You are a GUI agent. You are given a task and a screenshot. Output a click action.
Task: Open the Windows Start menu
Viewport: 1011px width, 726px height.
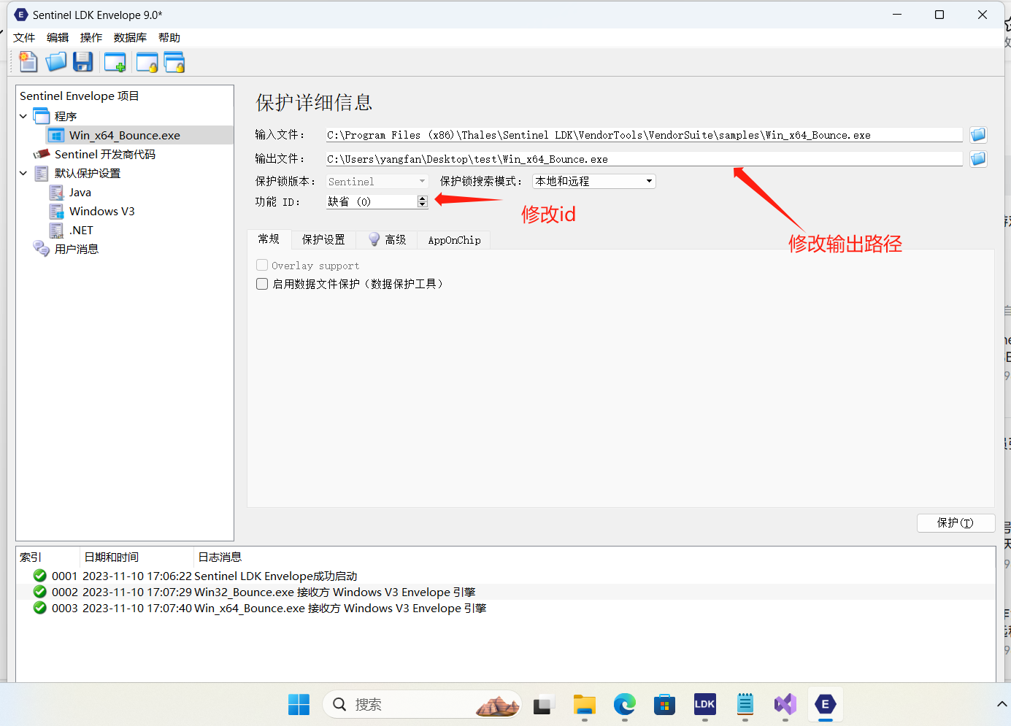(x=299, y=705)
